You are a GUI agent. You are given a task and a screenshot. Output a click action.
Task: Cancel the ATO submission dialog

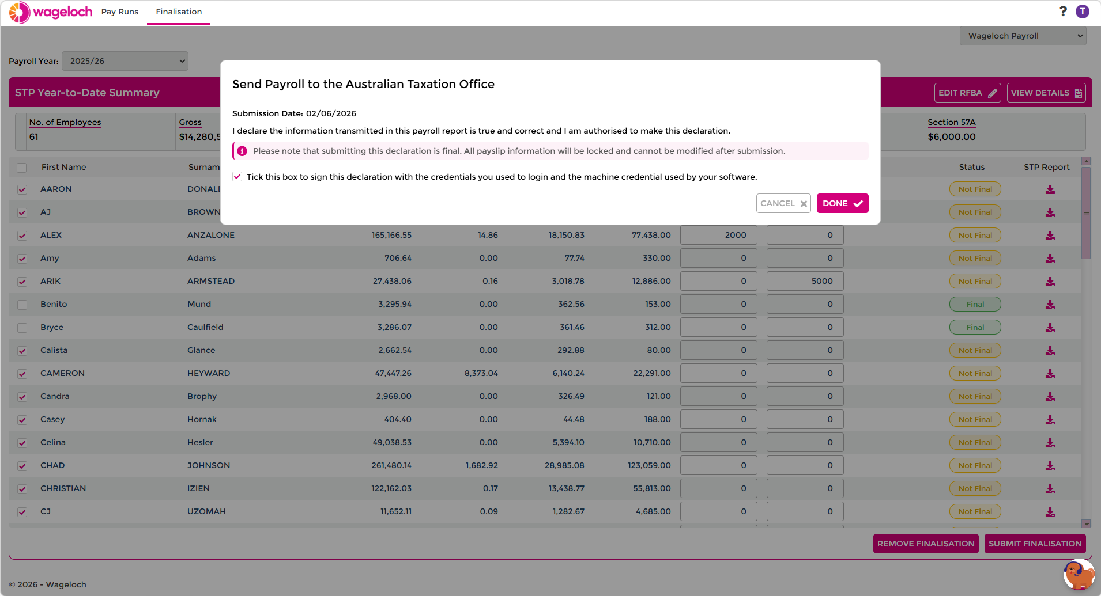click(x=783, y=203)
